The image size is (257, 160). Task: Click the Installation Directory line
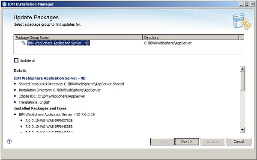tap(60, 90)
